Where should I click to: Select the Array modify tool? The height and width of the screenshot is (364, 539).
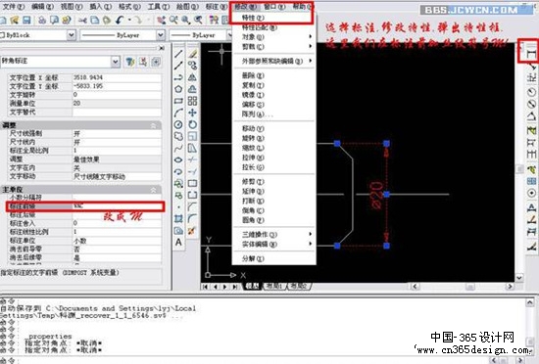(x=192, y=101)
